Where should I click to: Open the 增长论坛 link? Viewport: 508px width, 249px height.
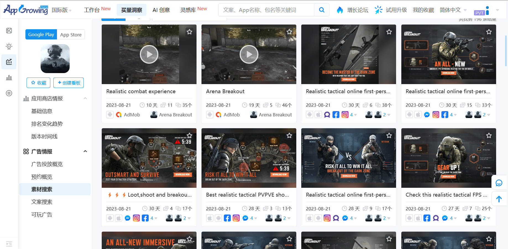pyautogui.click(x=358, y=10)
